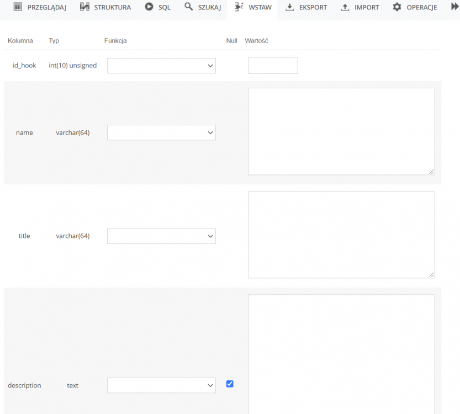
Task: Open the Funkcja dropdown for name
Action: point(161,132)
